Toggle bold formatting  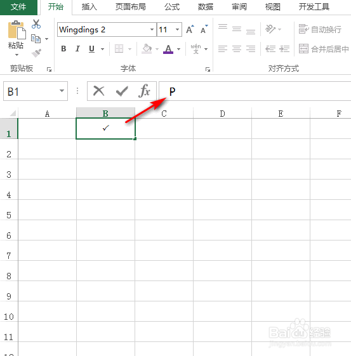64,49
